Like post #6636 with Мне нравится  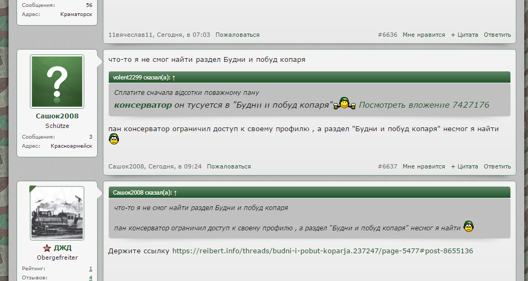click(x=424, y=35)
